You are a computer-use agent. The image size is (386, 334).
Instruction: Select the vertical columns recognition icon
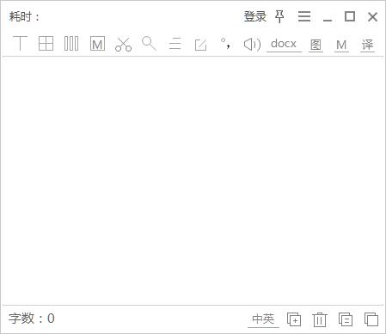(x=71, y=44)
